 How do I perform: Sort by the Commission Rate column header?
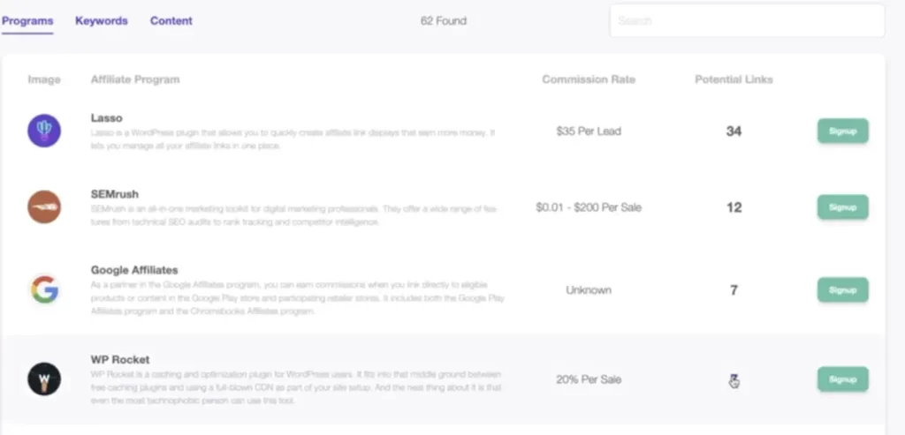589,79
